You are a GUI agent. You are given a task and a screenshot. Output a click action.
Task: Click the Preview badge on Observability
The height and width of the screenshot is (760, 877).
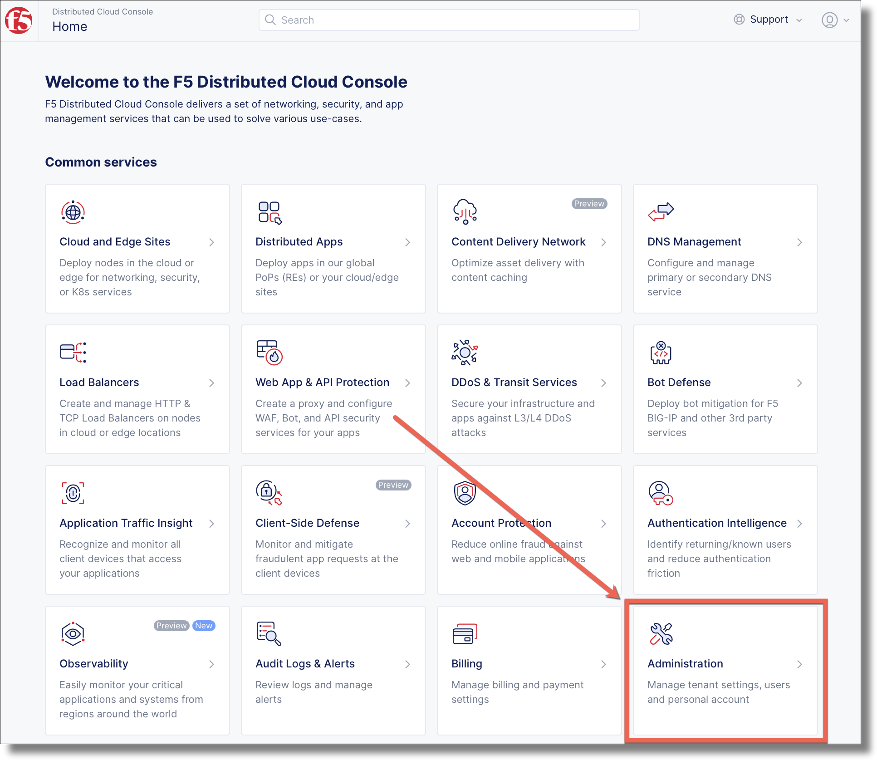(x=171, y=626)
